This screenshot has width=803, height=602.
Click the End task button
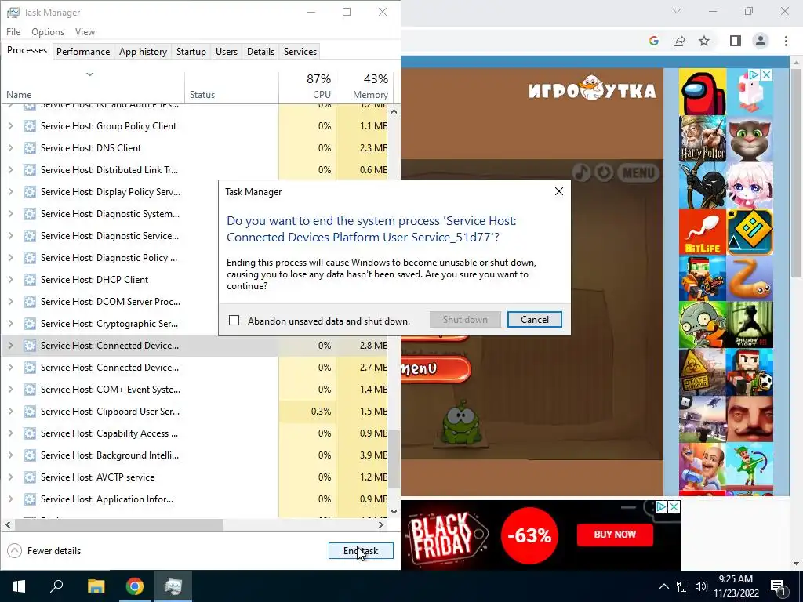point(361,551)
